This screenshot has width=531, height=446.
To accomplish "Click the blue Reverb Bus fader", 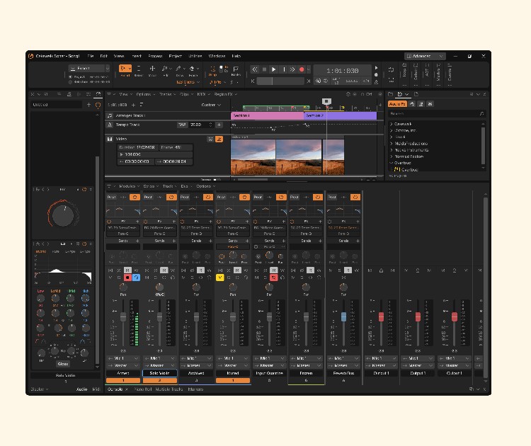I will [343, 317].
